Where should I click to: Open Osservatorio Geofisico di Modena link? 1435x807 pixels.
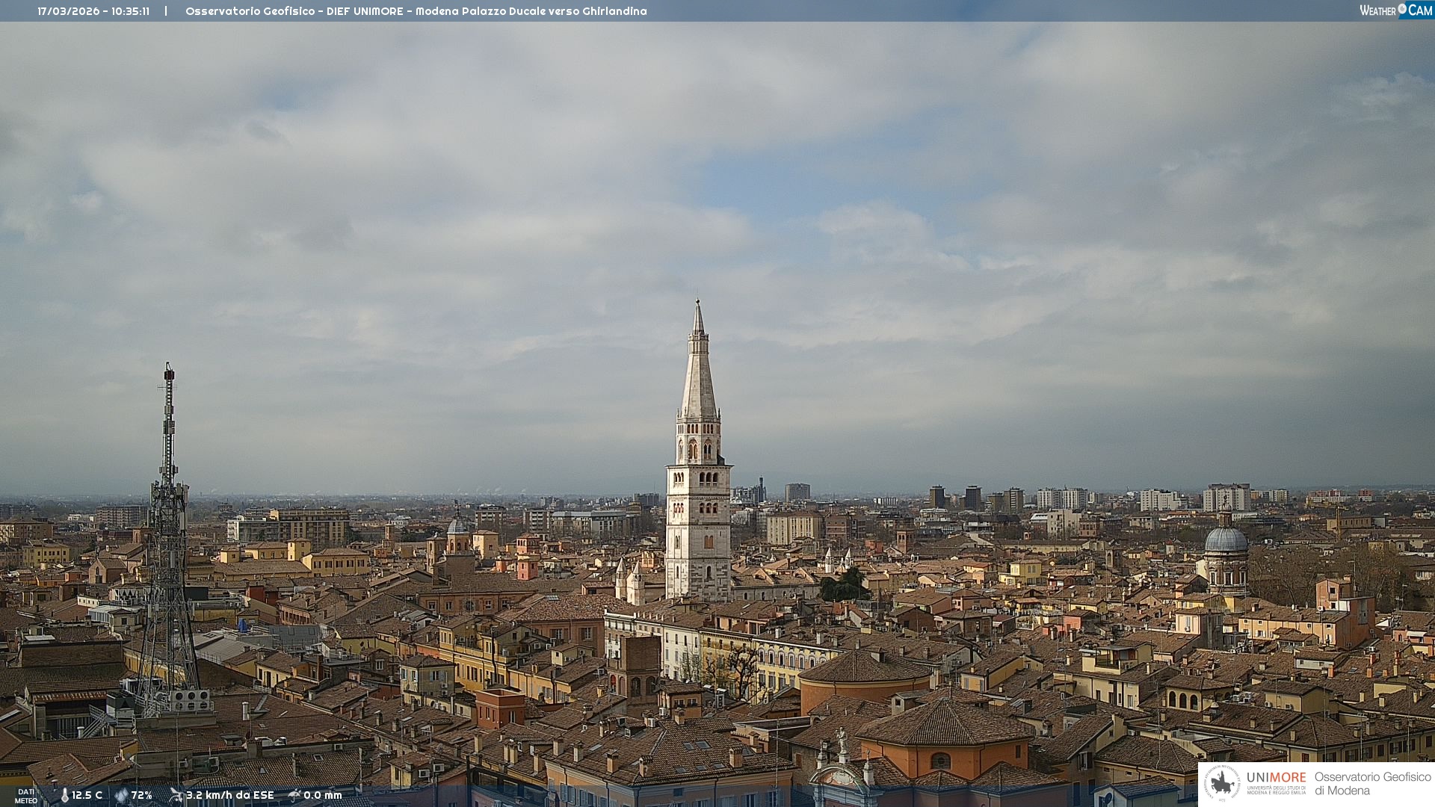(1372, 783)
